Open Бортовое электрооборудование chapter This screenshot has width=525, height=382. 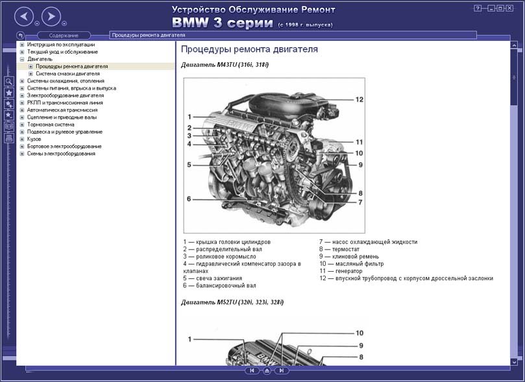[64, 147]
